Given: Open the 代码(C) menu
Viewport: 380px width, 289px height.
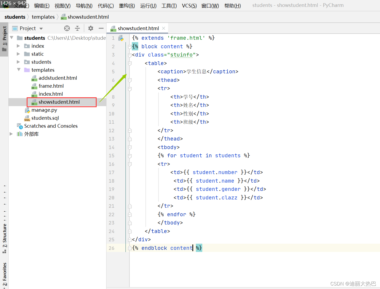Looking at the screenshot, I should 106,6.
